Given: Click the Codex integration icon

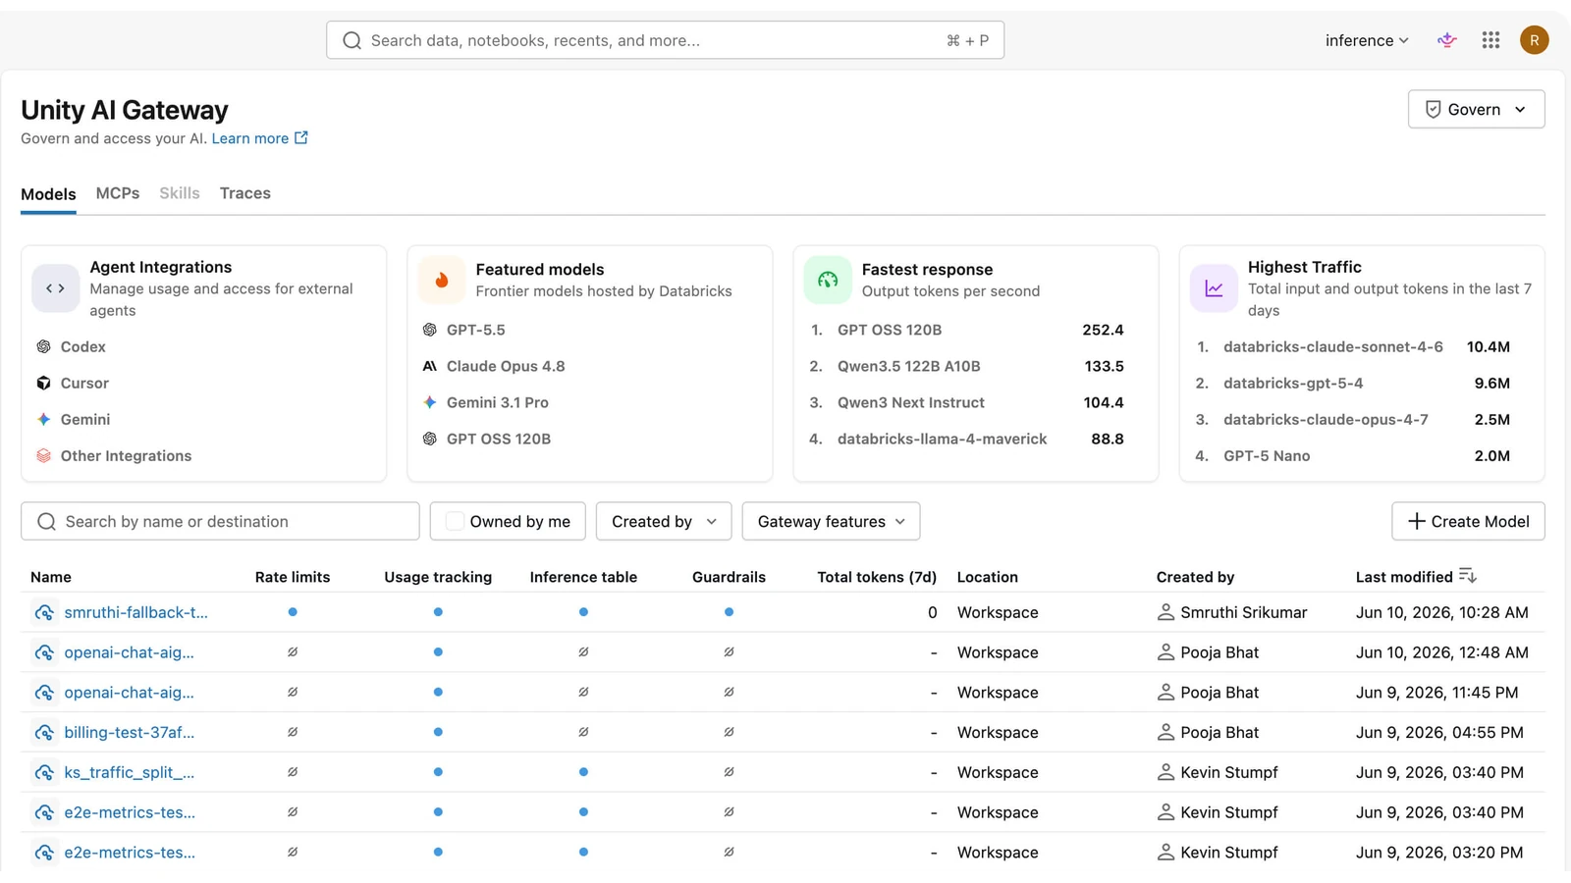Looking at the screenshot, I should tap(43, 347).
